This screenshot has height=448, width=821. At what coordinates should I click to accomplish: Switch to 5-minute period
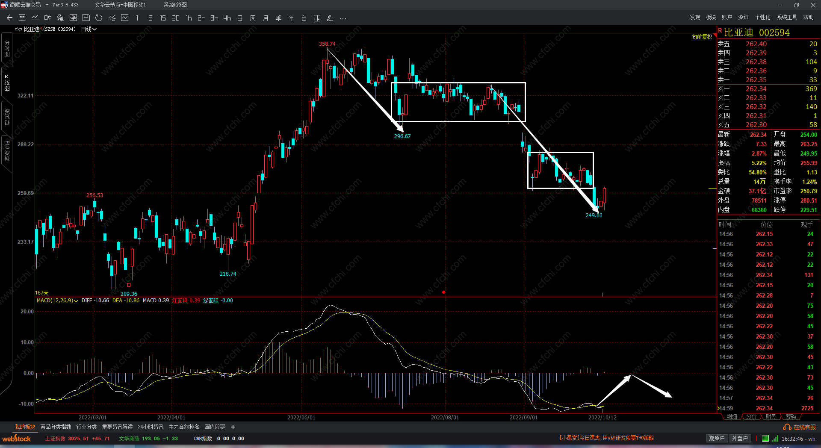pos(150,18)
